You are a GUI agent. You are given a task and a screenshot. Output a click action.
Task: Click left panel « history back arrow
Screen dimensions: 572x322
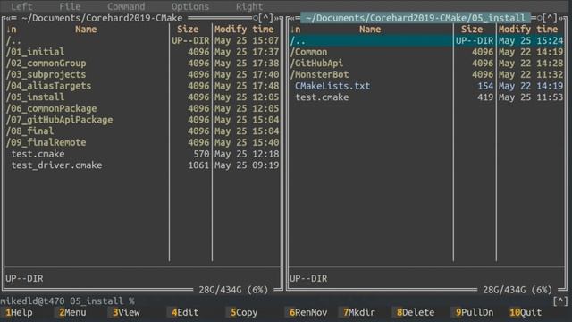(8, 18)
